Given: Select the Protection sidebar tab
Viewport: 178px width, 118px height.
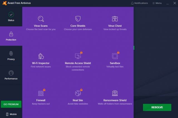Looking at the screenshot, I should point(11,36).
